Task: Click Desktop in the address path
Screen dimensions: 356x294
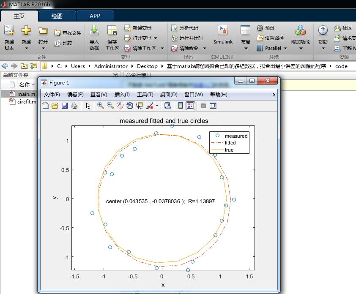Action: point(147,66)
